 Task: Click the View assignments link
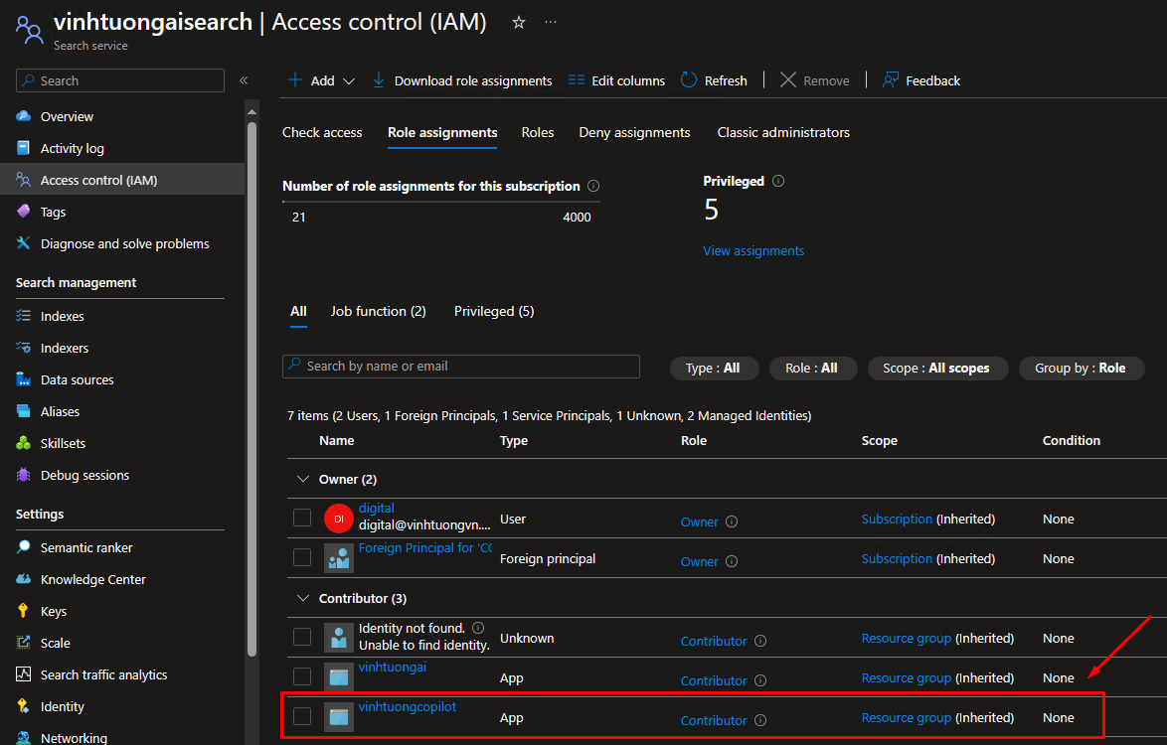[x=752, y=250]
